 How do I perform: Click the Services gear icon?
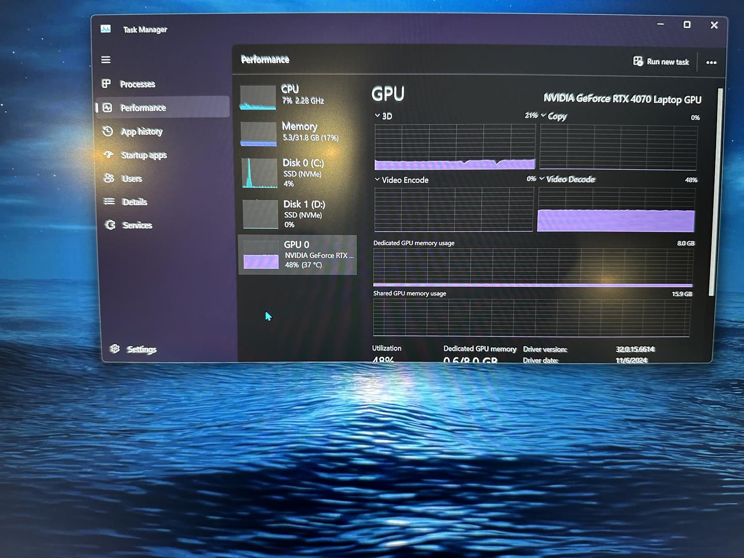[x=110, y=225]
